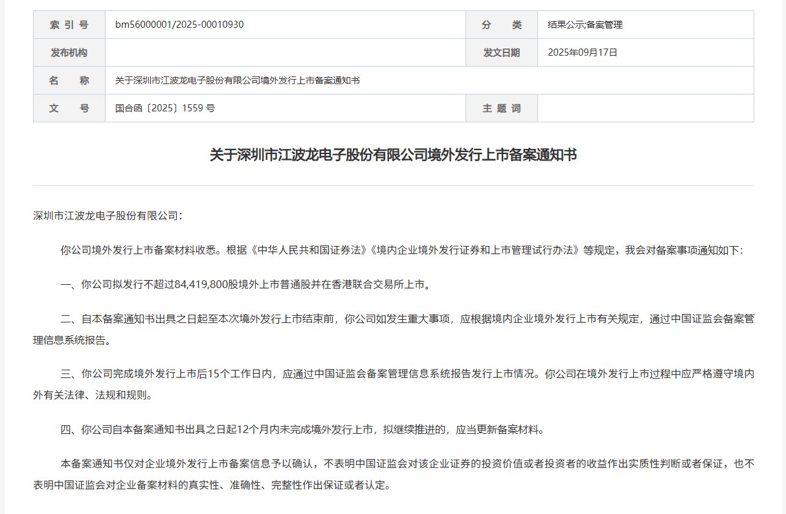Viewport: 786px width, 514px height.
Task: Click the 索引号 label cell
Action: click(x=69, y=25)
